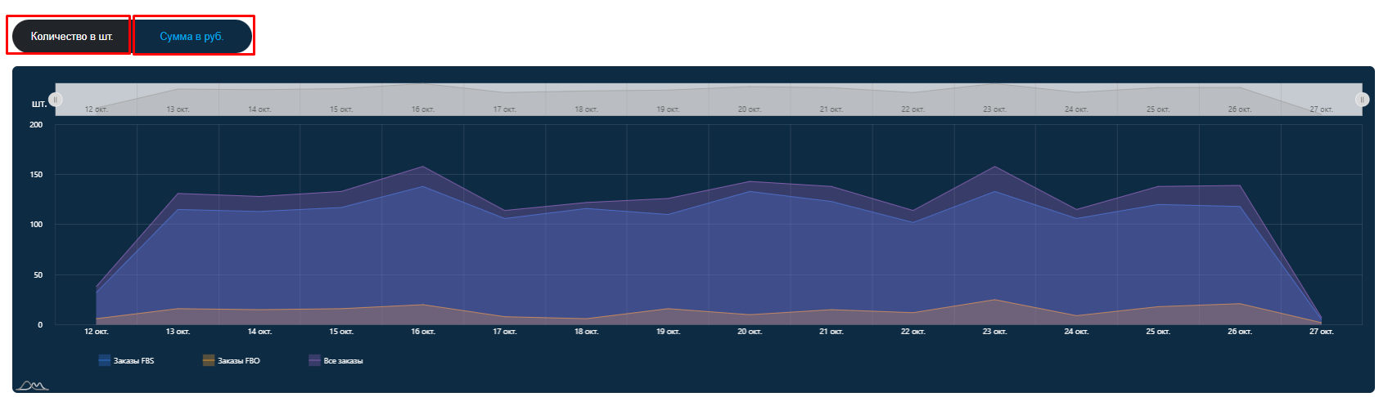Click the blue Заказы FBS legend marker
The height and width of the screenshot is (397, 1379).
click(x=104, y=360)
